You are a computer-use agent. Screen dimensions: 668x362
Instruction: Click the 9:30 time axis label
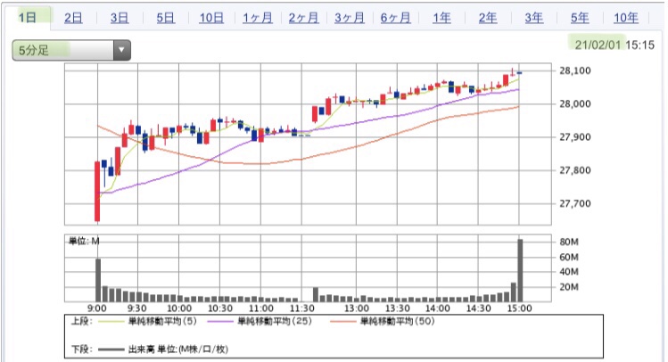[137, 309]
